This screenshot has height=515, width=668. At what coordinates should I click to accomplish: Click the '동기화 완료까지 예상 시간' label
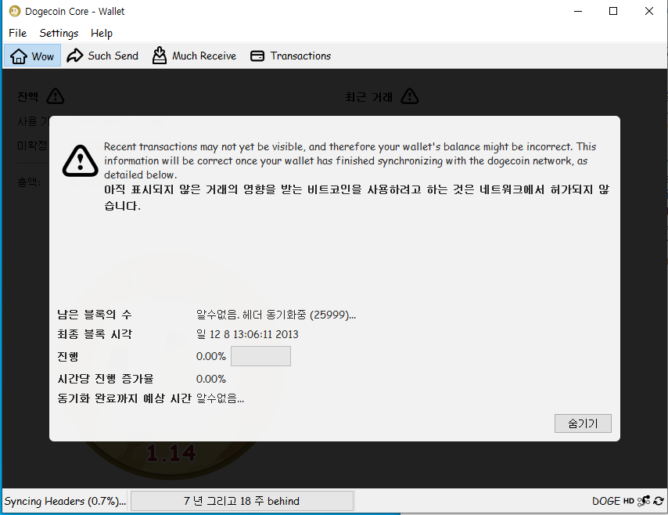(x=124, y=398)
